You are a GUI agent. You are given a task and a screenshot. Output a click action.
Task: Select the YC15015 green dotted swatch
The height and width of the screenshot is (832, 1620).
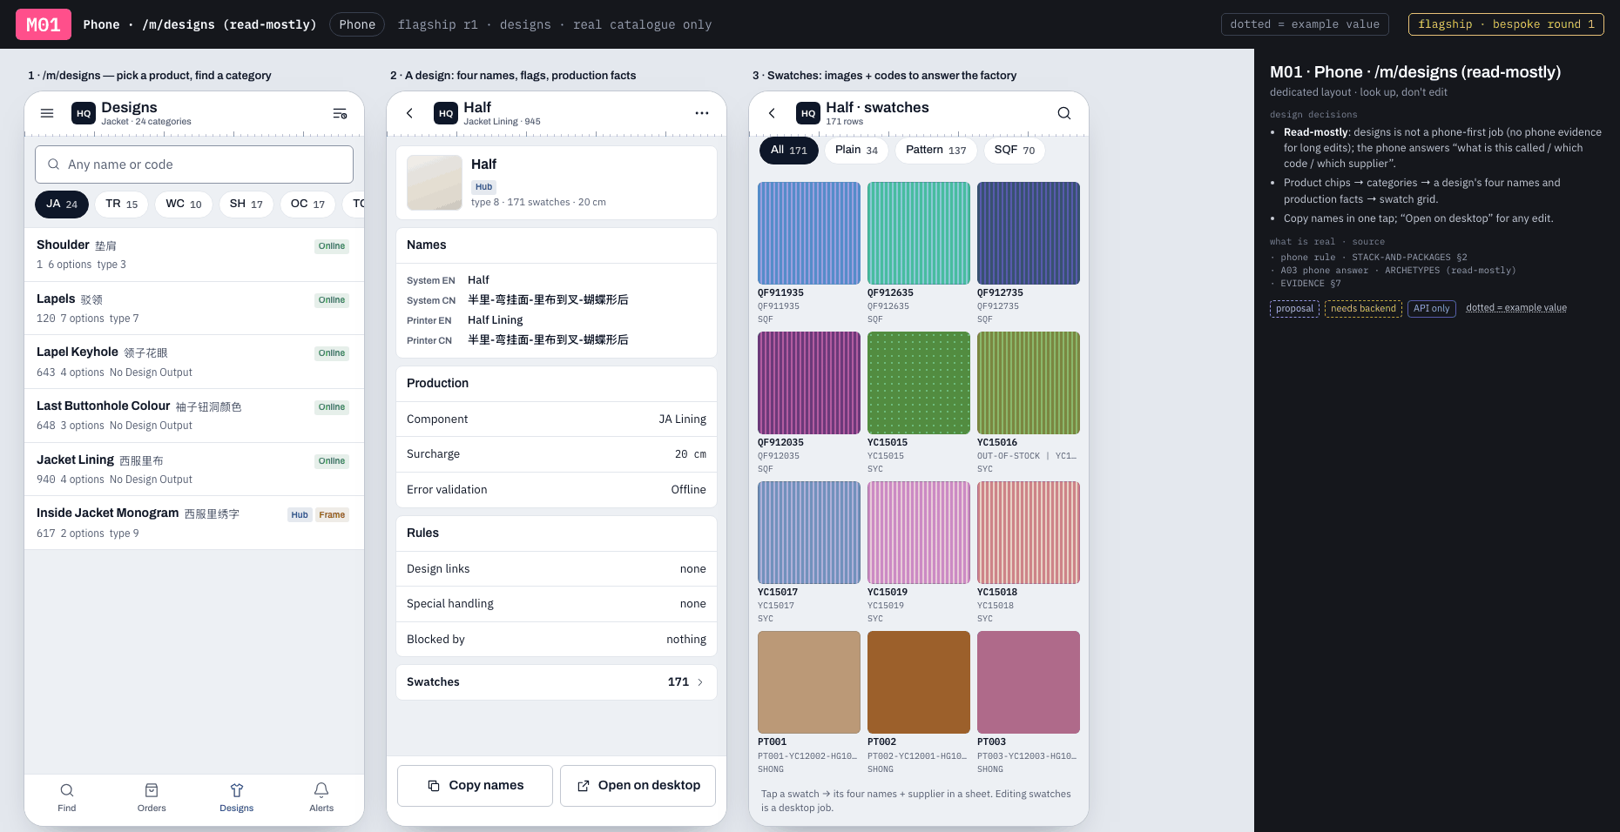[x=919, y=383]
